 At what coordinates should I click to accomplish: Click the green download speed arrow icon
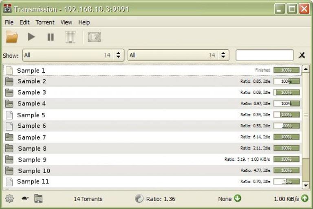click(237, 198)
